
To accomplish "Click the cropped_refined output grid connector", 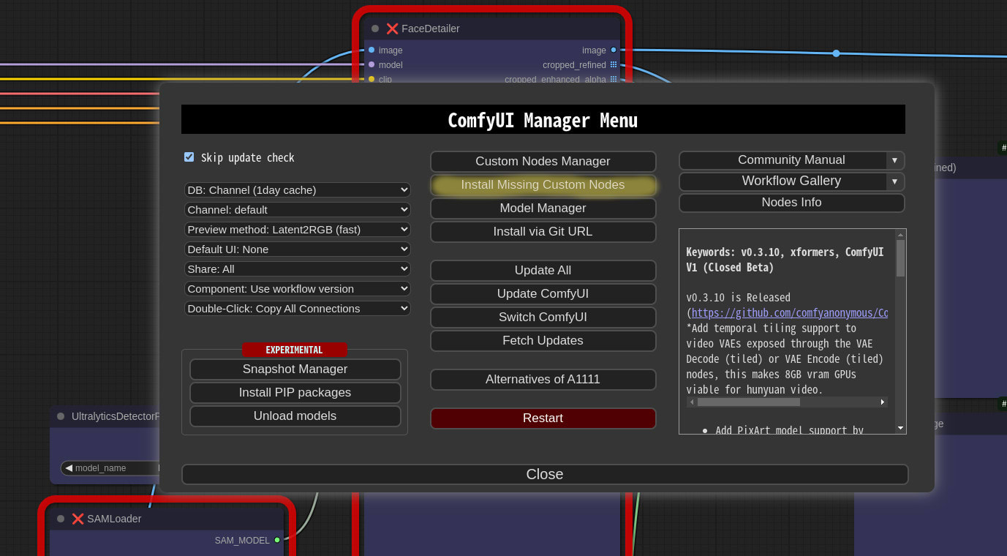I will pos(614,64).
